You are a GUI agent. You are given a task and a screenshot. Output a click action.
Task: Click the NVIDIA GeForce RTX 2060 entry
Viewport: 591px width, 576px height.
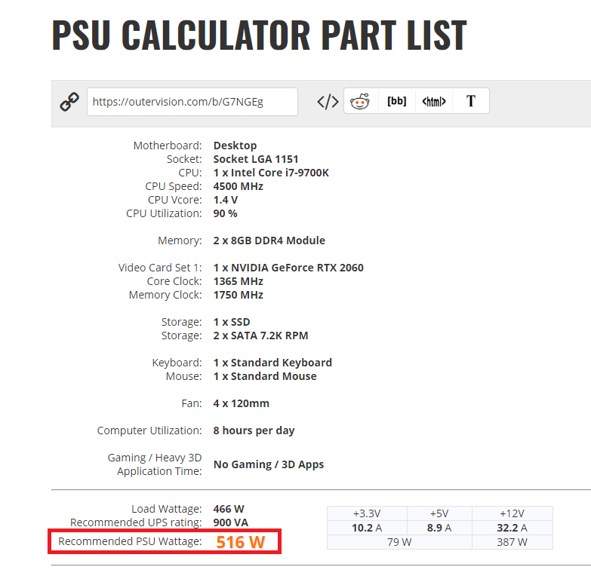(288, 268)
